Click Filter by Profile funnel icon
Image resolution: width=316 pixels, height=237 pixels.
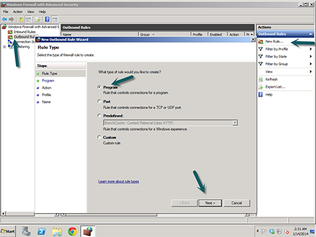point(260,49)
